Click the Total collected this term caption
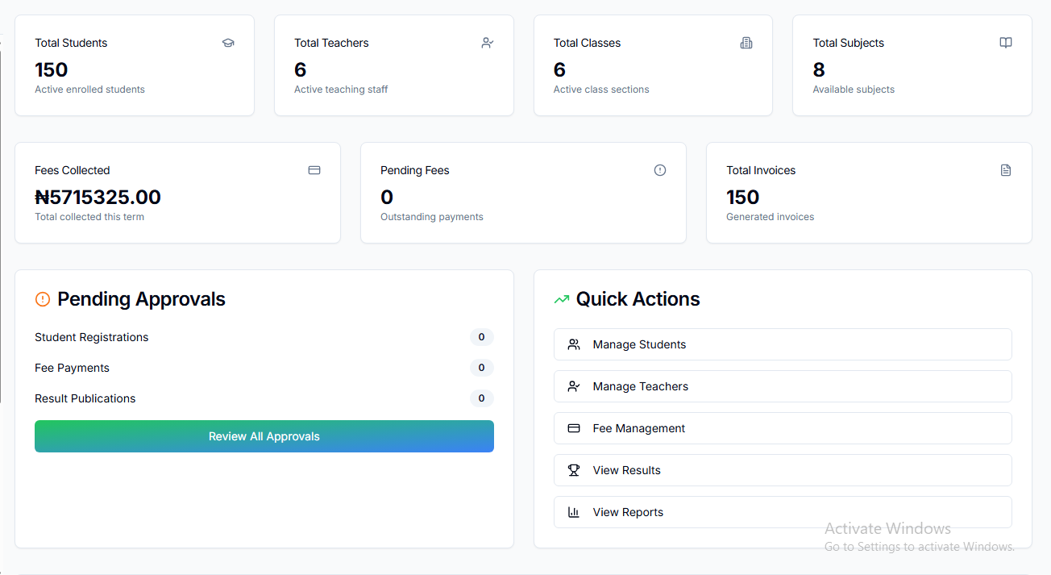This screenshot has height=575, width=1051. click(x=89, y=217)
